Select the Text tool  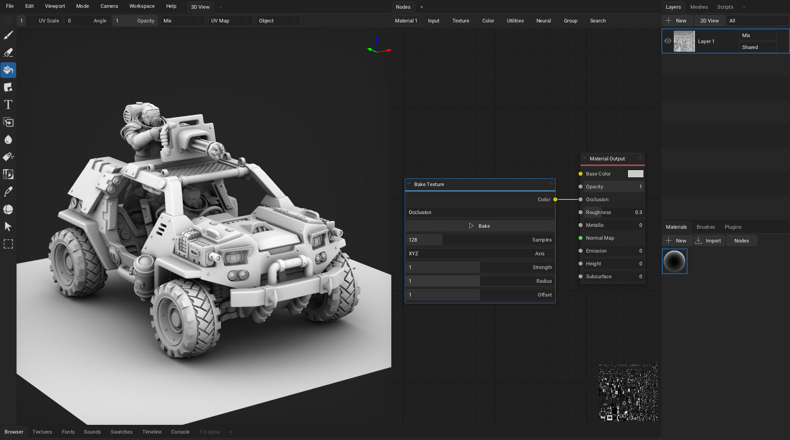click(8, 105)
